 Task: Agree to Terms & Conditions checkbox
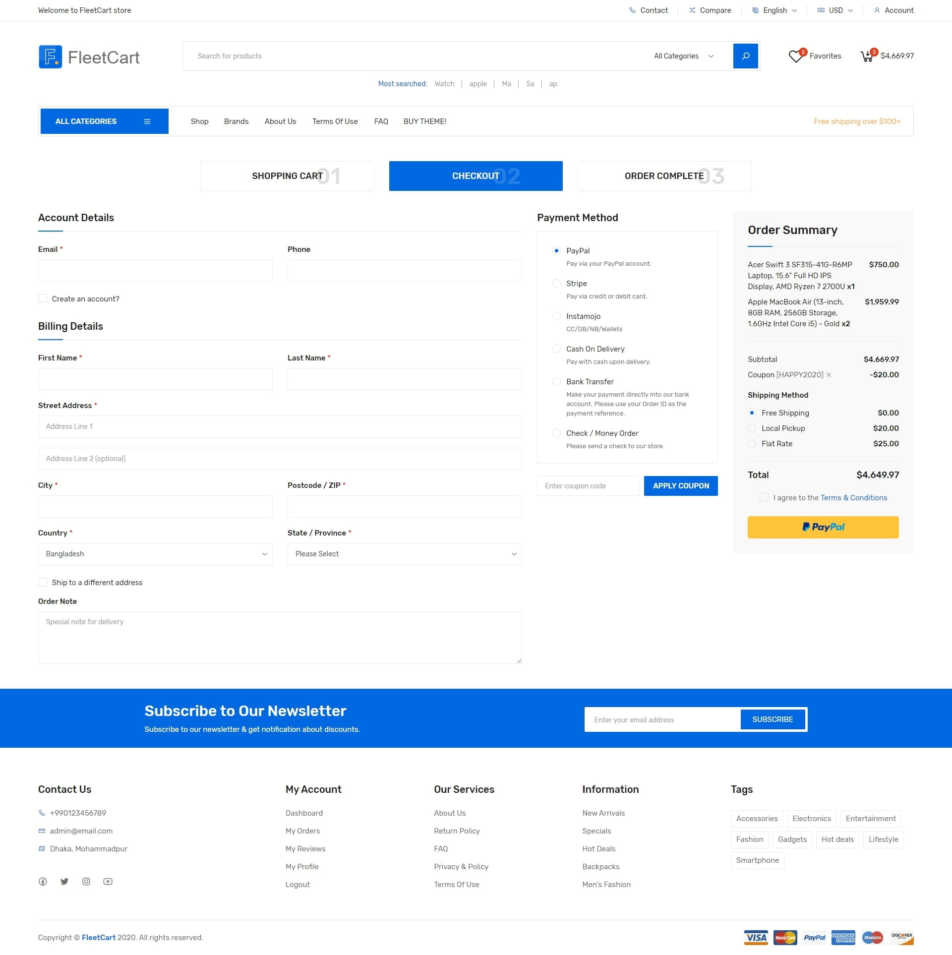[764, 497]
